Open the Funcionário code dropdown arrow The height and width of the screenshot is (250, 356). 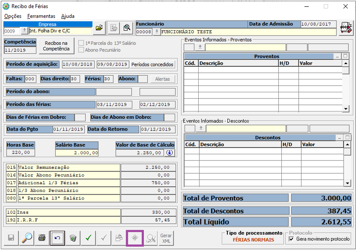pos(157,32)
